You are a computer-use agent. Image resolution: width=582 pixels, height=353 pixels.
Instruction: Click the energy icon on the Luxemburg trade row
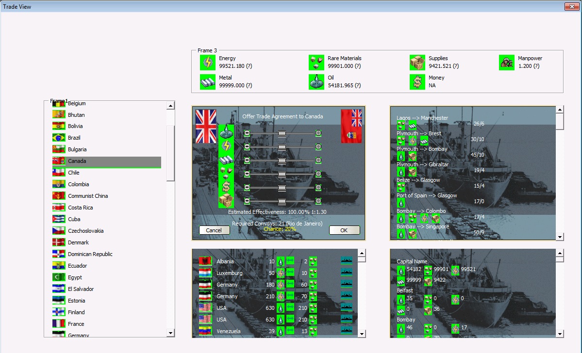point(281,273)
